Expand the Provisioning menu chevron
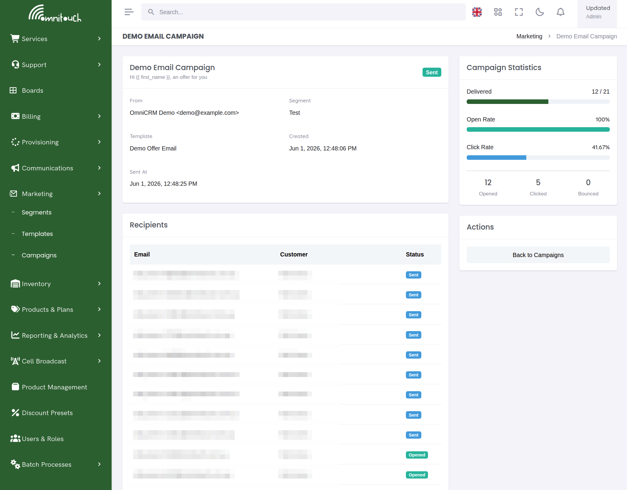Image resolution: width=627 pixels, height=490 pixels. click(99, 142)
